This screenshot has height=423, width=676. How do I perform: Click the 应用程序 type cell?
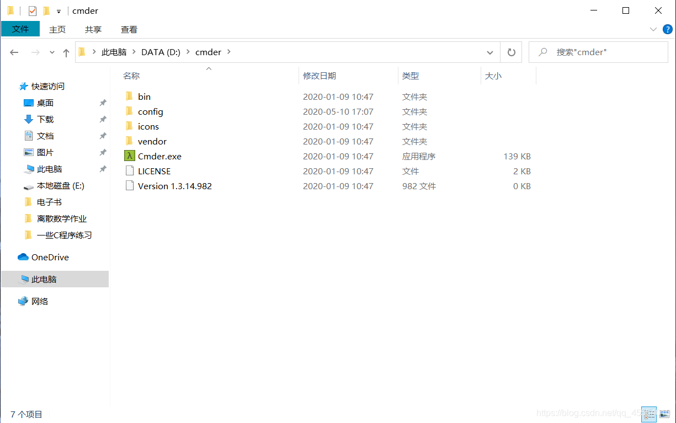click(x=419, y=156)
